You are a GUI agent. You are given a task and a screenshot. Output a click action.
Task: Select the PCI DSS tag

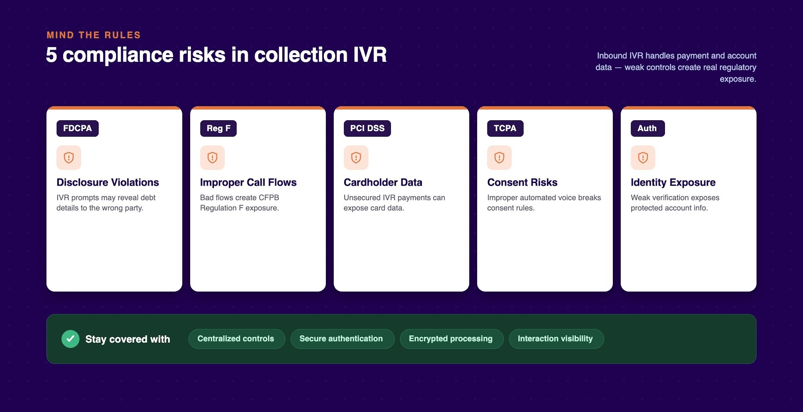coord(367,128)
